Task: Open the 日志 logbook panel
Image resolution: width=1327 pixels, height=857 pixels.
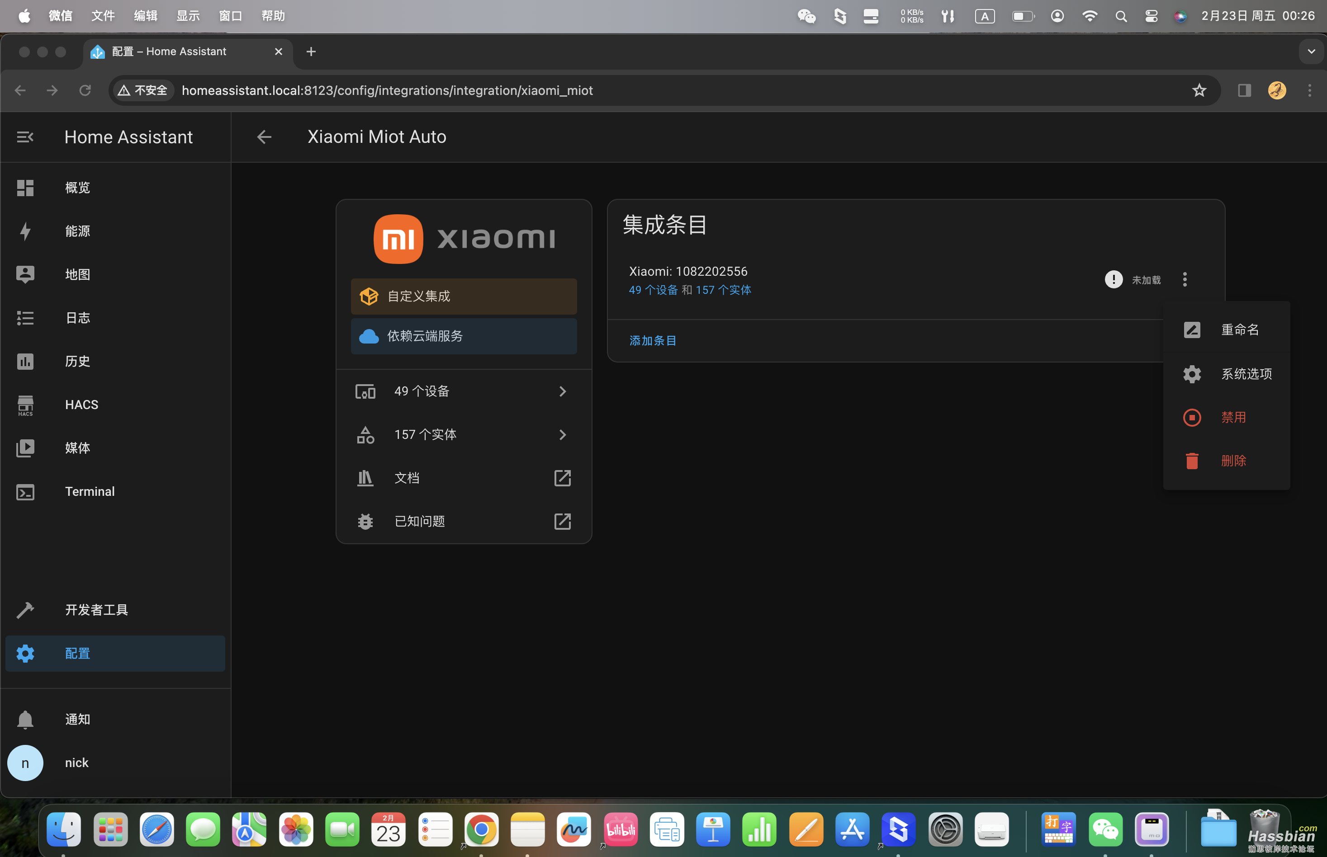Action: tap(115, 318)
